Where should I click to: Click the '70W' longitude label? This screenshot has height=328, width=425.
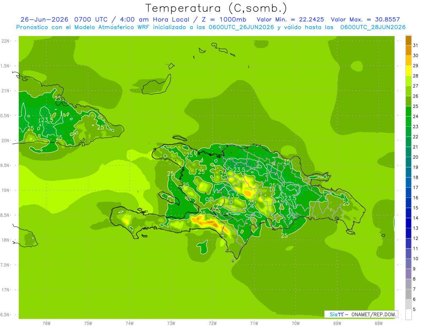coord(296,323)
